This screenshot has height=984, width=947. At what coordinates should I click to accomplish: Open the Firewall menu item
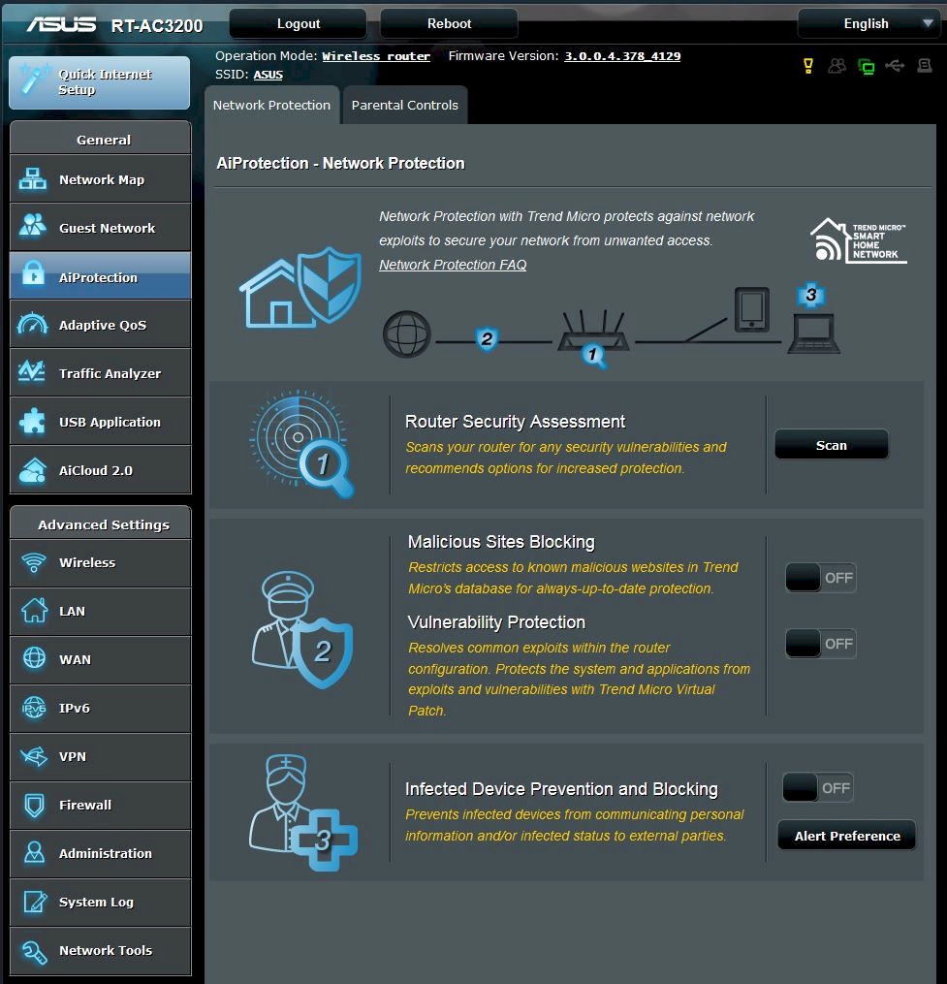pos(101,806)
